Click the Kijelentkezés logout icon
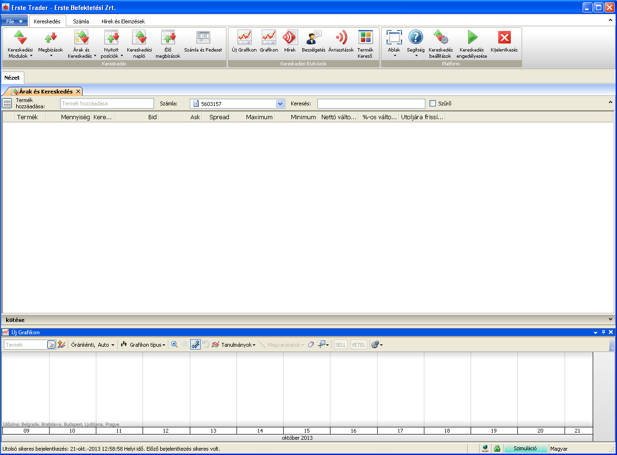Screen dimensions: 617x455 504,37
